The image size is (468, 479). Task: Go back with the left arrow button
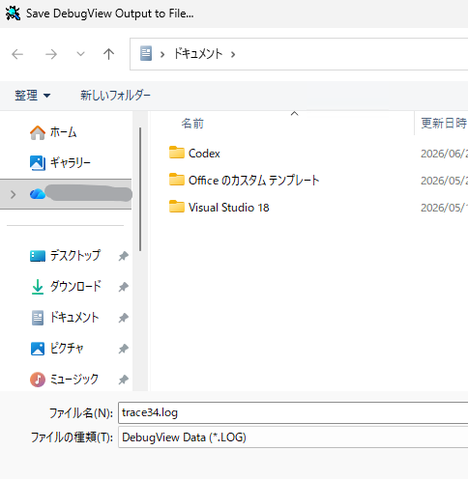point(17,54)
